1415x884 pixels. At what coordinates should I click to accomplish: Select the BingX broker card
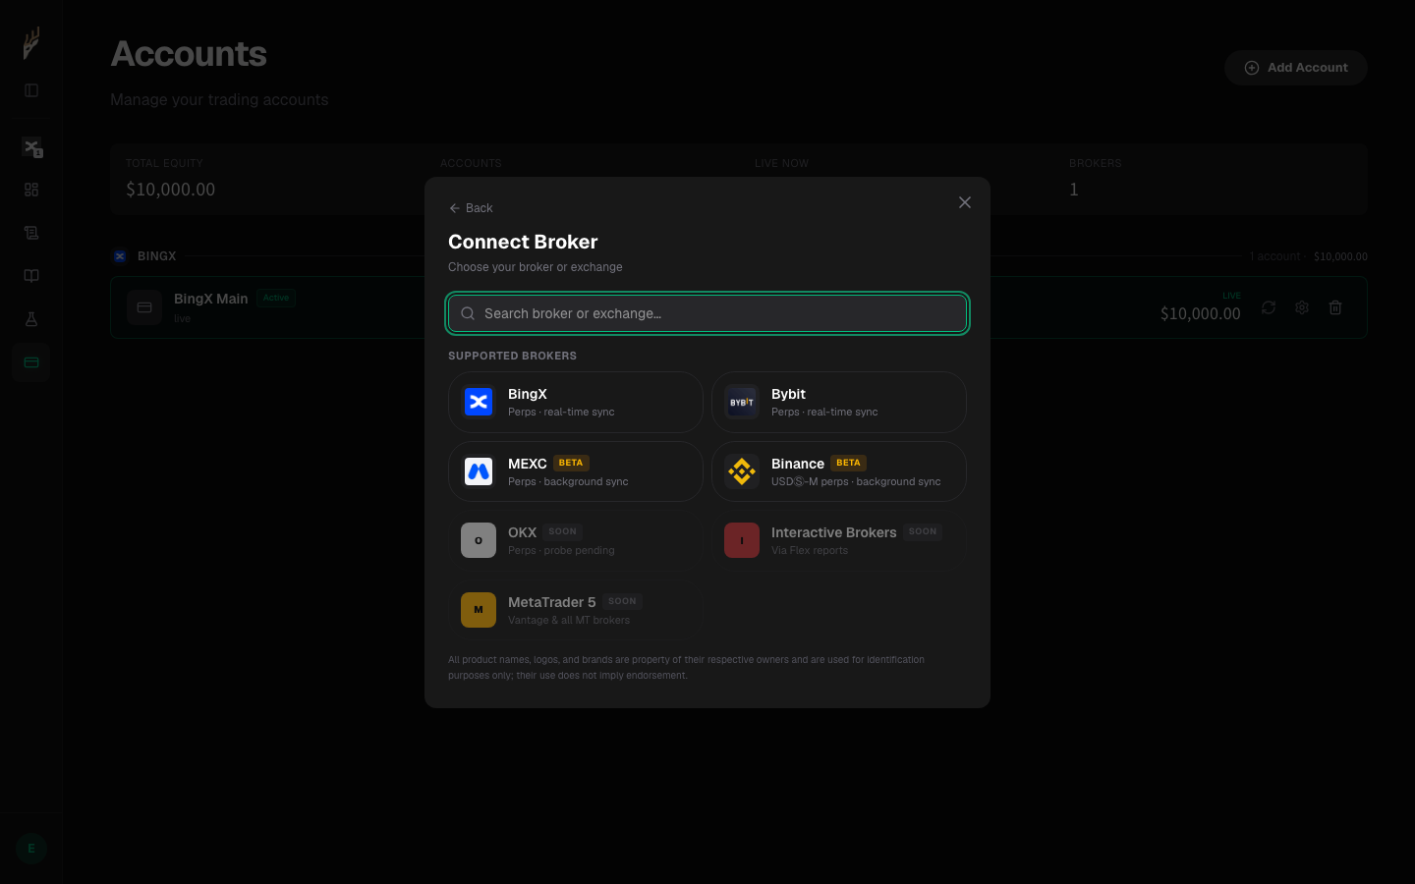576,403
